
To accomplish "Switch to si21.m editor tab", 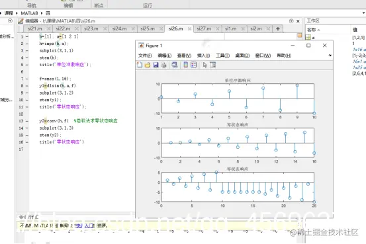I will (35, 28).
